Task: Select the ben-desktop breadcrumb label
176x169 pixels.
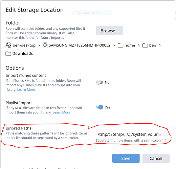Action: (24, 45)
